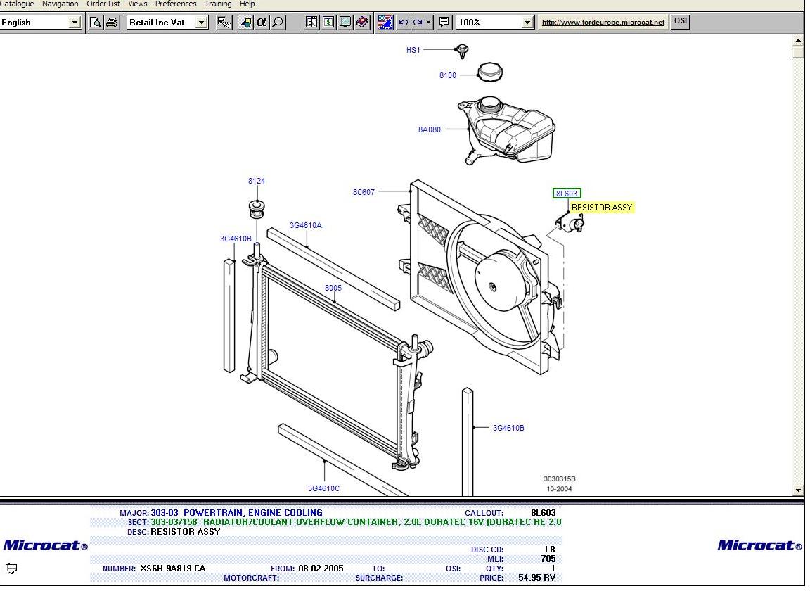Viewport: 810px width, 608px height.
Task: Click the 303-03 POWERTRAIN, ENGINE COOLING text
Action: pos(236,513)
